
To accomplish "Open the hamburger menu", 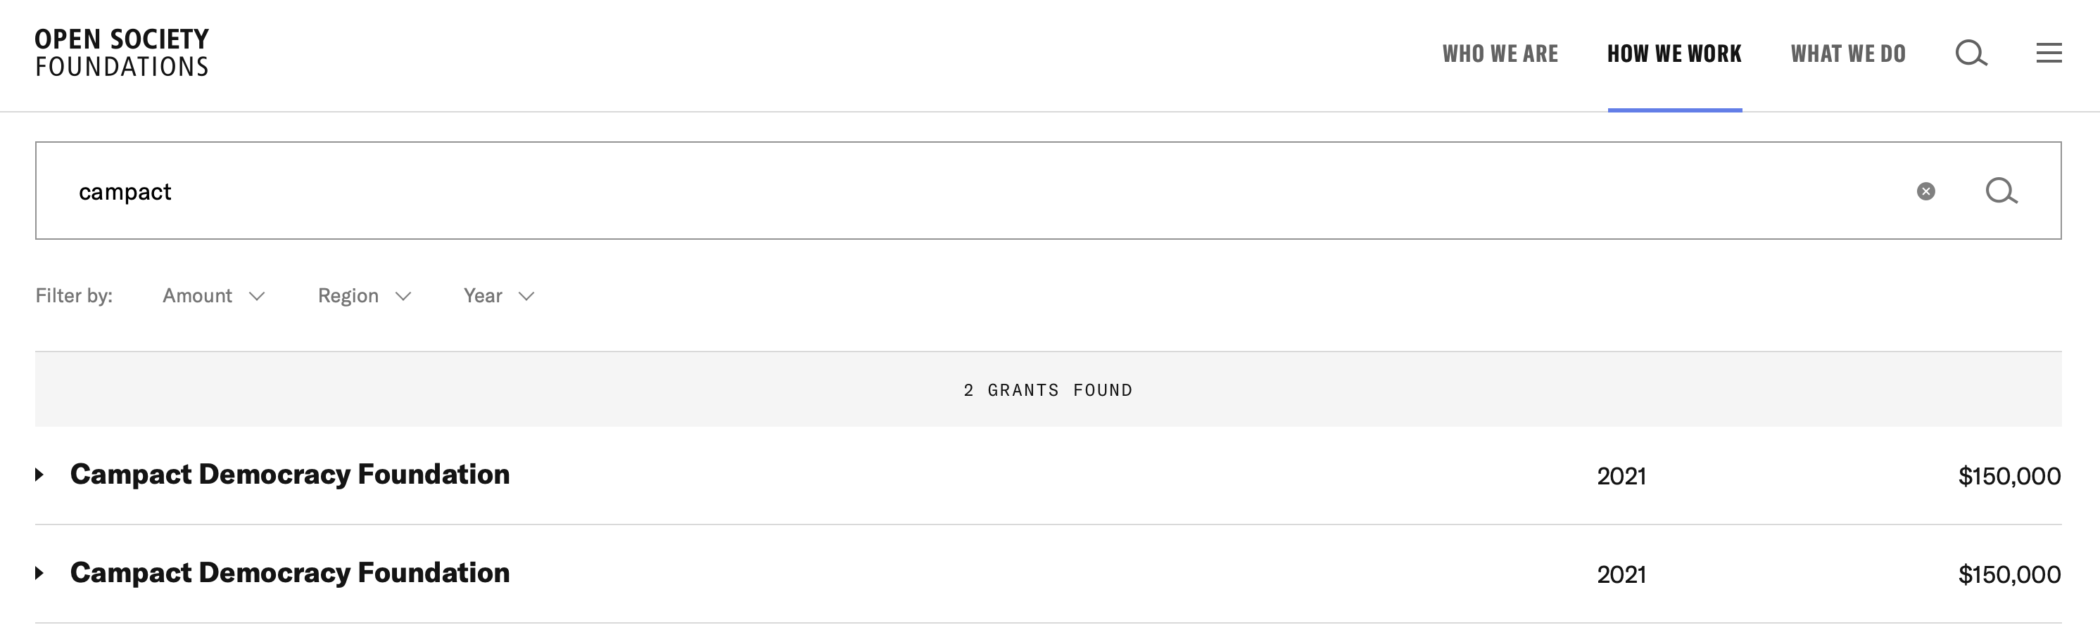I will pos(2049,53).
